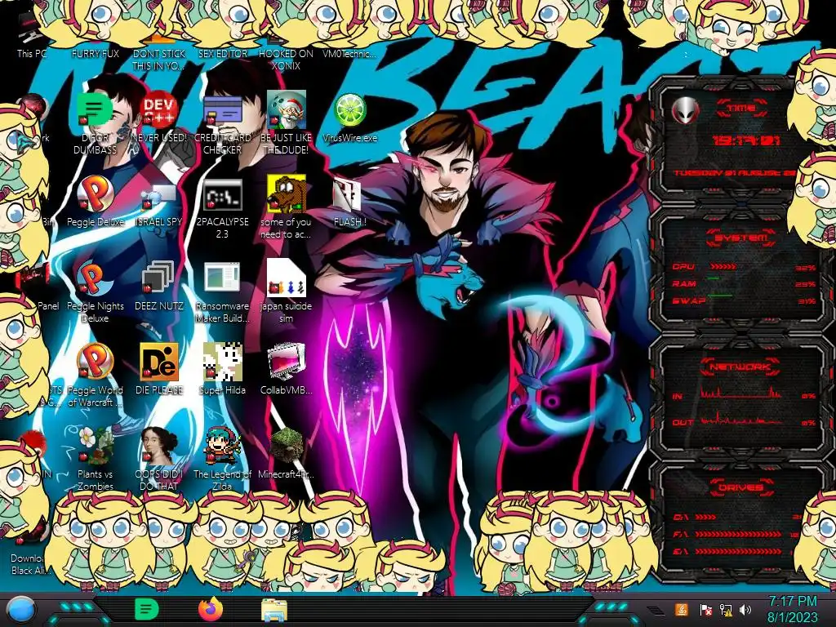Select the 'FURRY FUX' desktop label
836x627 pixels.
tap(96, 54)
